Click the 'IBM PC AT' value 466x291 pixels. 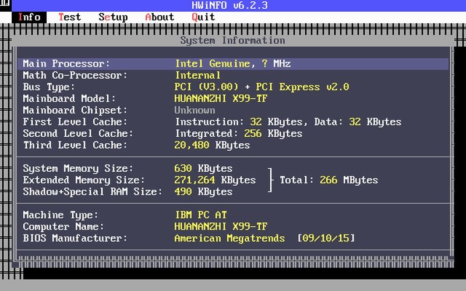[x=200, y=215]
